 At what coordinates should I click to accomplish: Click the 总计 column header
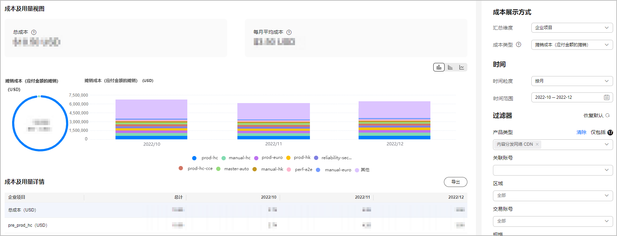click(x=178, y=197)
